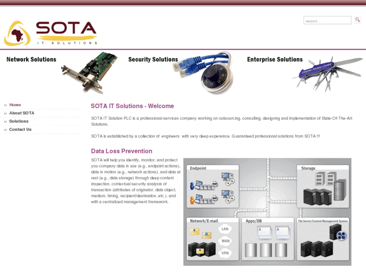Screen dimensions: 366x274
Task: Open Security Solutions heading link
Action: (x=153, y=59)
